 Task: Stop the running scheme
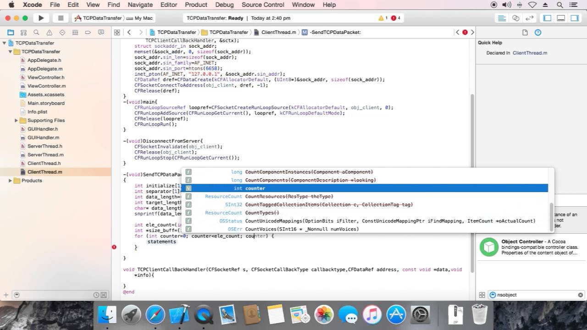[x=60, y=18]
